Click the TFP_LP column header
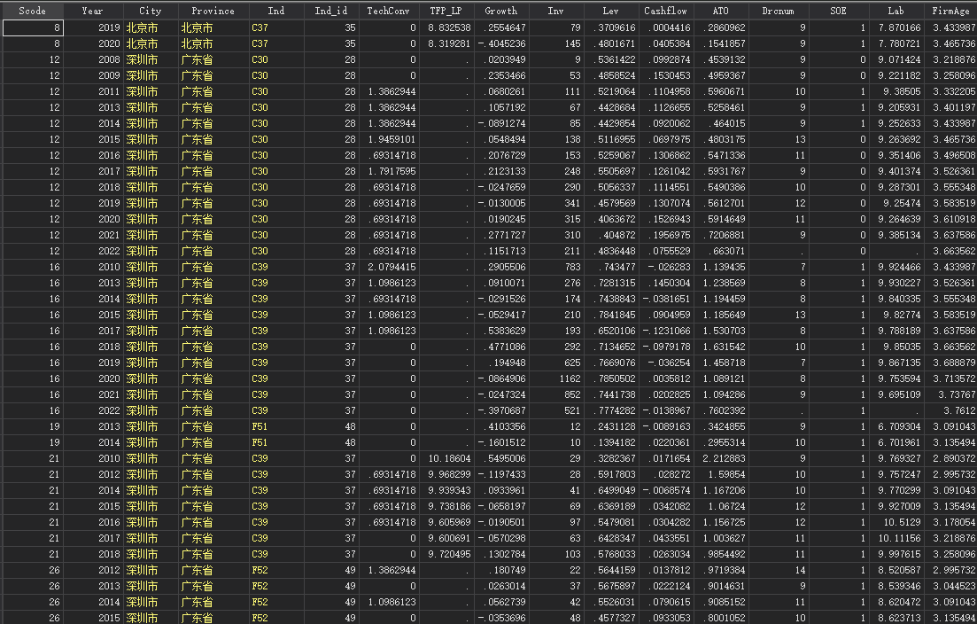 coord(446,11)
